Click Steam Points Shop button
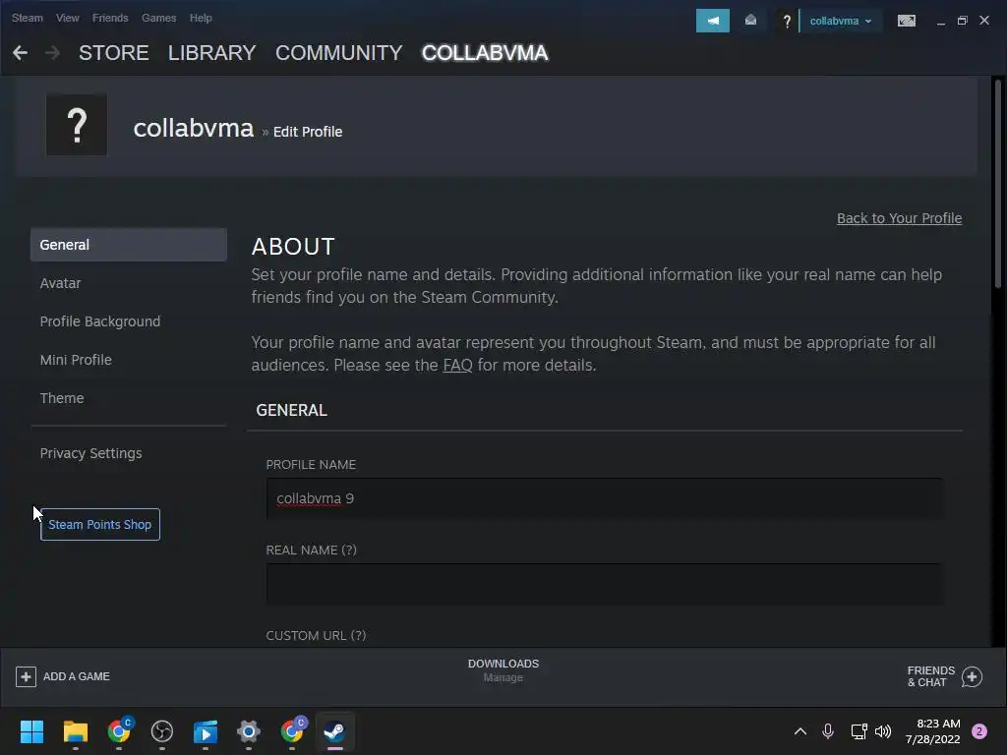The height and width of the screenshot is (755, 1007). click(100, 525)
